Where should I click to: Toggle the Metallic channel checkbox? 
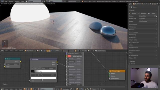coord(130,64)
